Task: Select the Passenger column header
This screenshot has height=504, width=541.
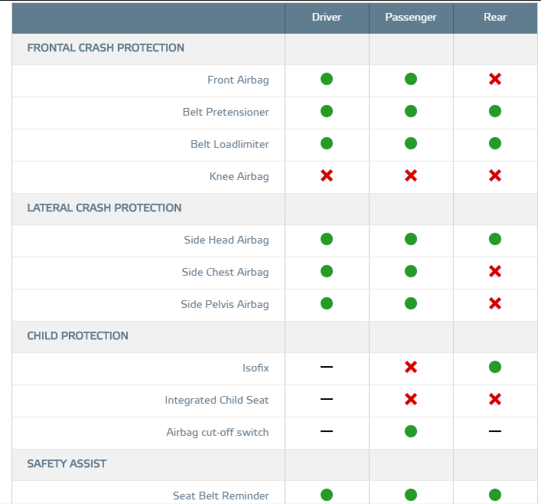Action: 411,18
